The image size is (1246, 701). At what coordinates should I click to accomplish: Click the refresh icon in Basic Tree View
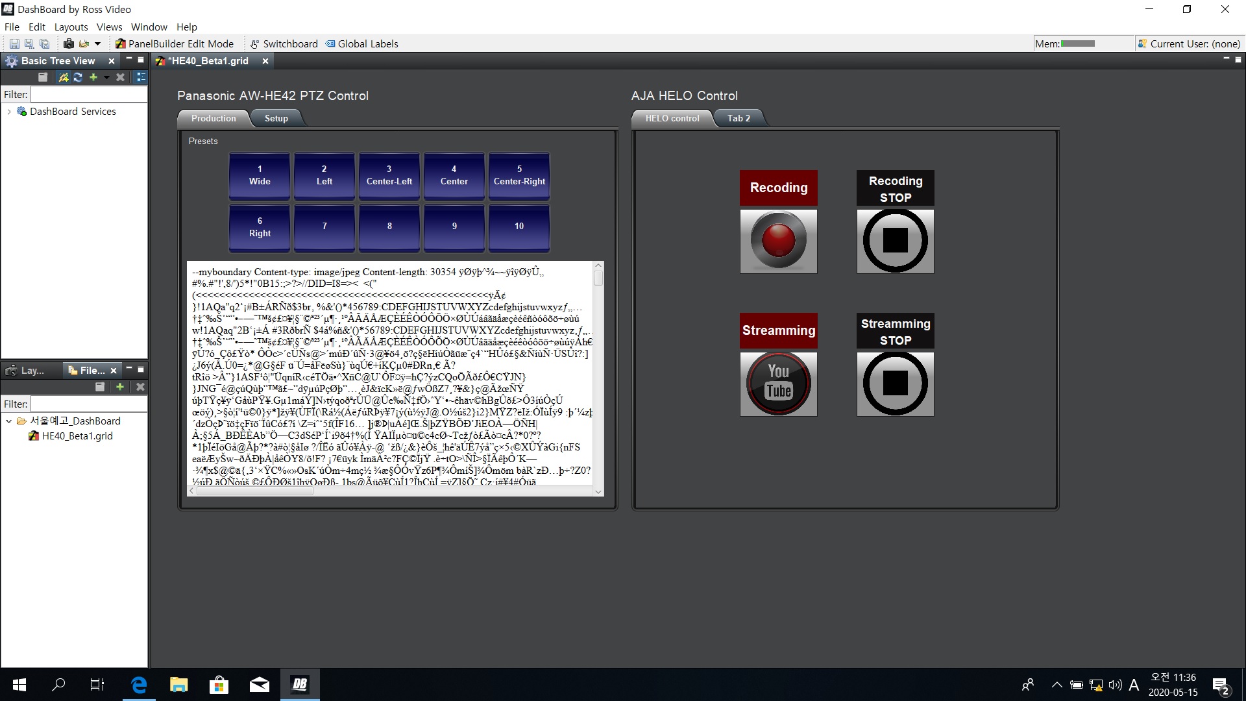(78, 77)
